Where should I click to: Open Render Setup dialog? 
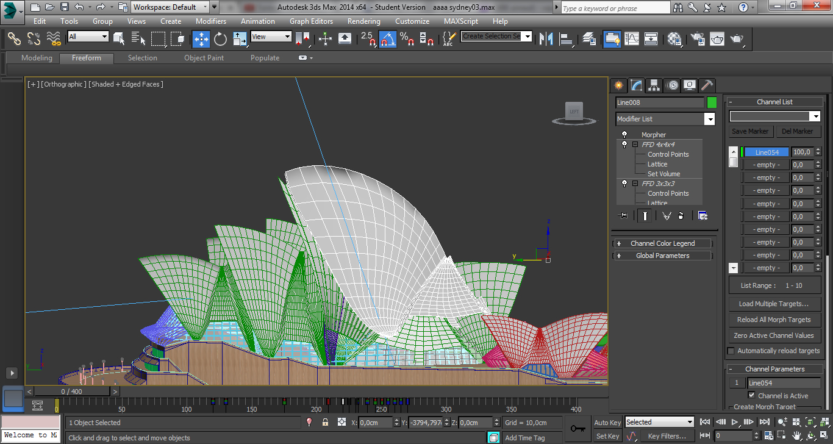point(698,39)
